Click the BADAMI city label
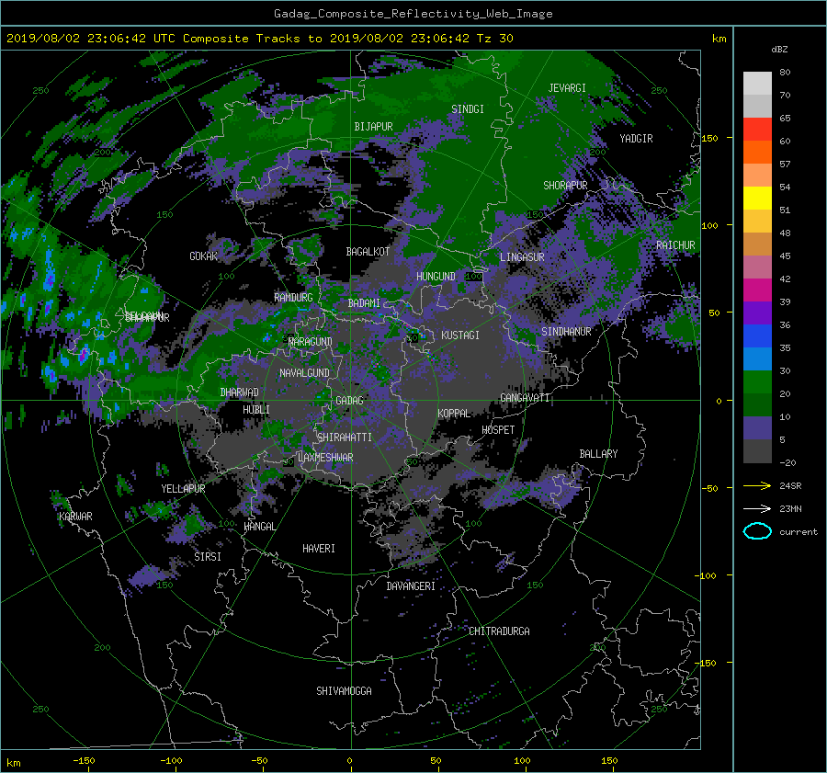The width and height of the screenshot is (827, 773). click(x=364, y=303)
